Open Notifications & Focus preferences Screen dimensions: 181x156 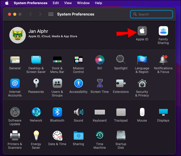pos(163,60)
